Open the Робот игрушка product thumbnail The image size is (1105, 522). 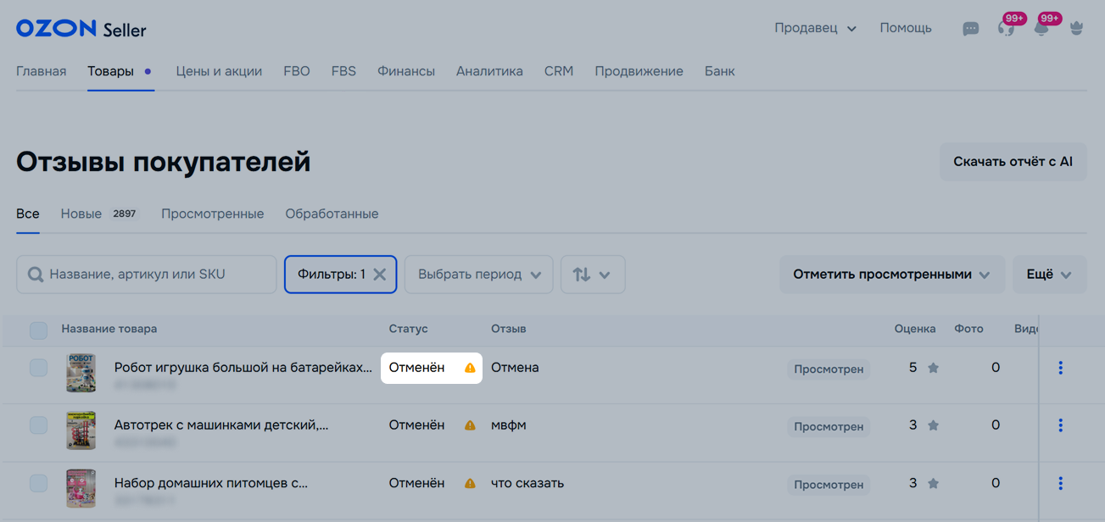tap(81, 372)
